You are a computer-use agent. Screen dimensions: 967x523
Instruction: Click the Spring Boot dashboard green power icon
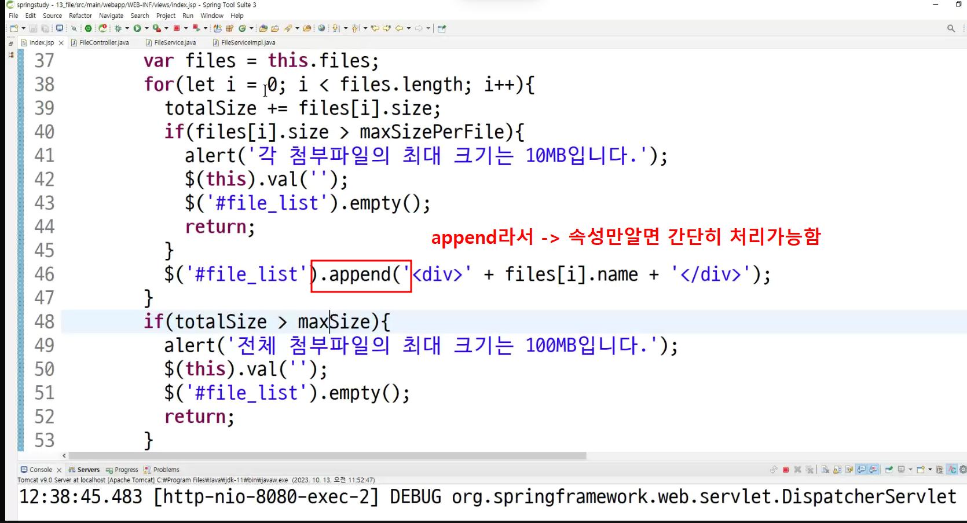click(x=88, y=28)
